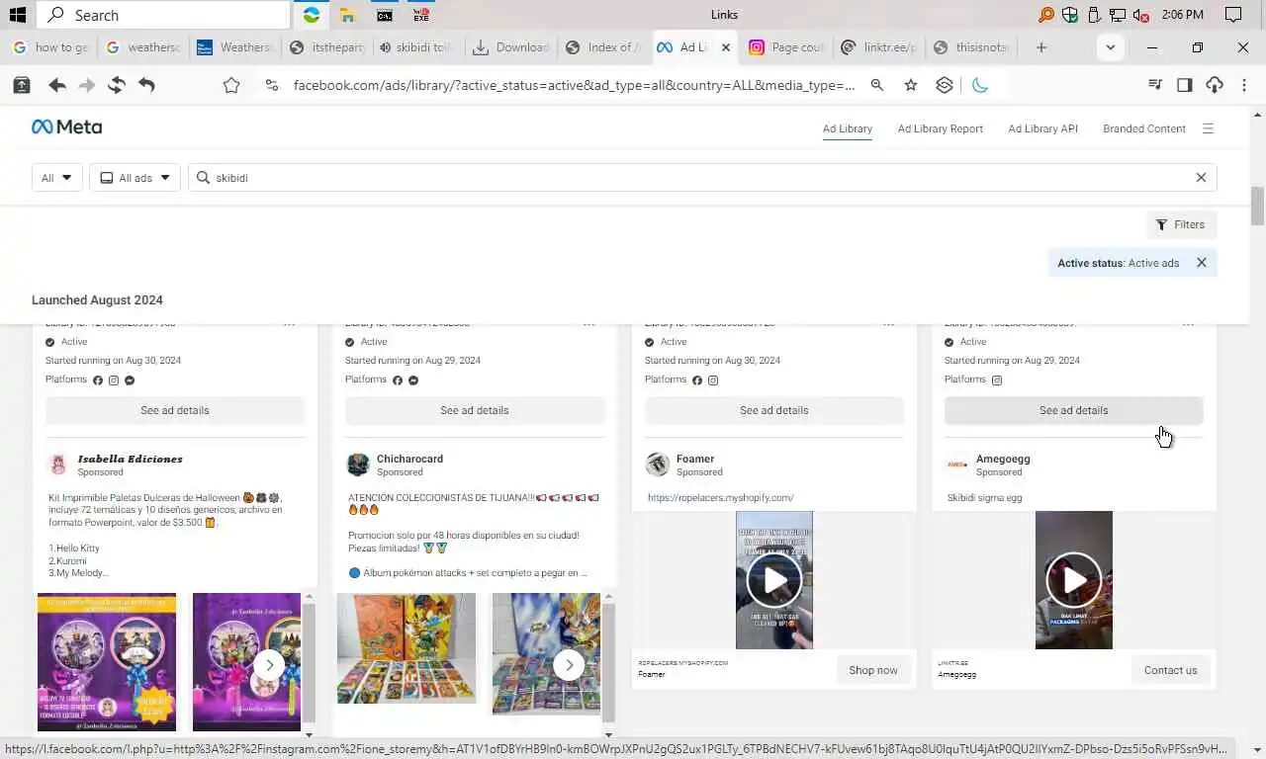Screen dimensions: 1266x759
Task: Expand the 'All ads' category dropdown
Action: click(x=135, y=178)
